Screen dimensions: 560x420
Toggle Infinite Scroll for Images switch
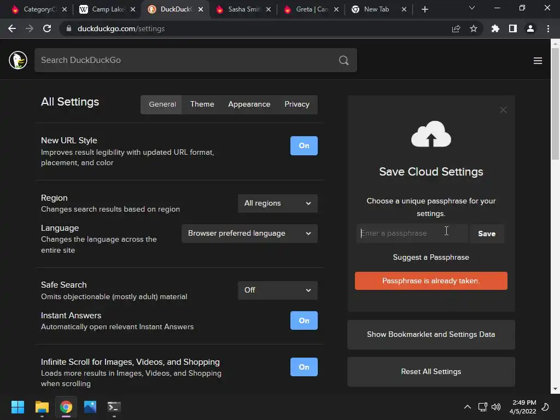[x=304, y=367]
